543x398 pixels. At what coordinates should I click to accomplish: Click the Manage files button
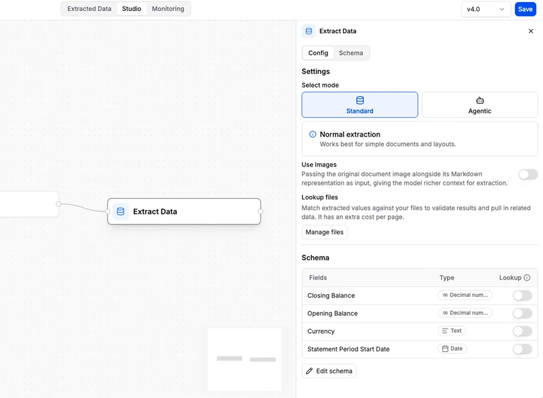(325, 232)
